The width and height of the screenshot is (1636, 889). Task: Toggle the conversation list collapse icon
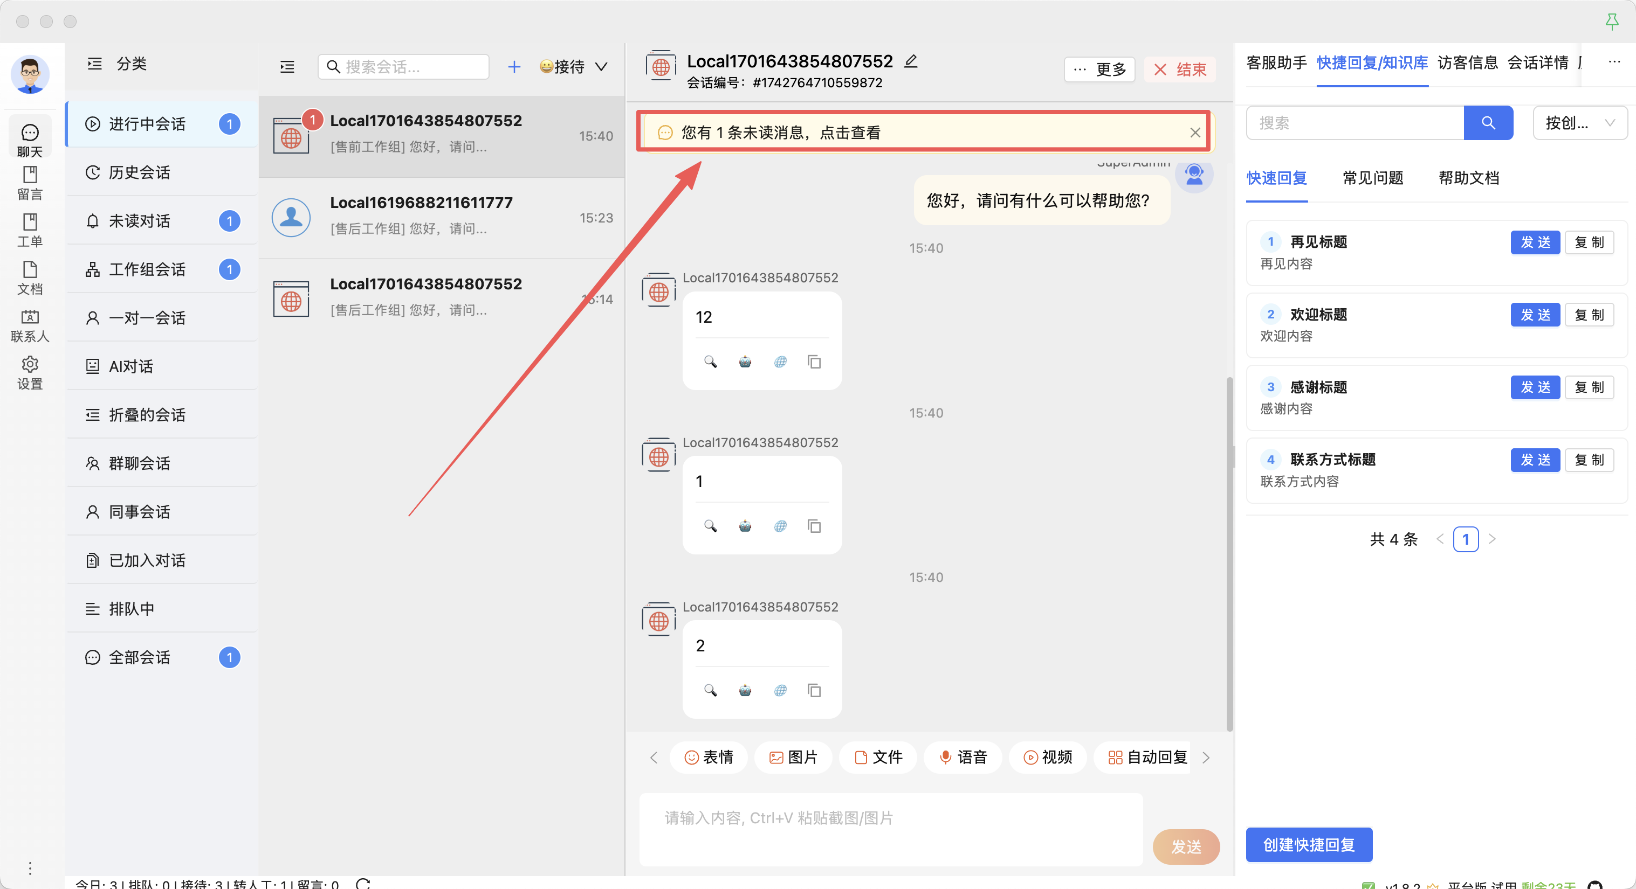(287, 67)
